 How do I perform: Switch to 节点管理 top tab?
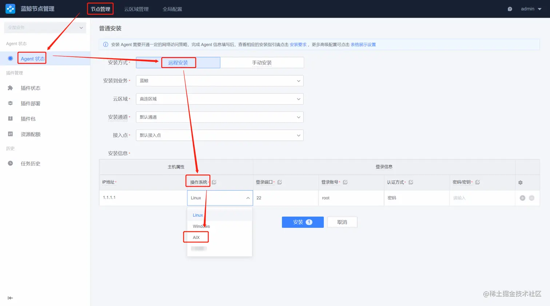(x=100, y=9)
